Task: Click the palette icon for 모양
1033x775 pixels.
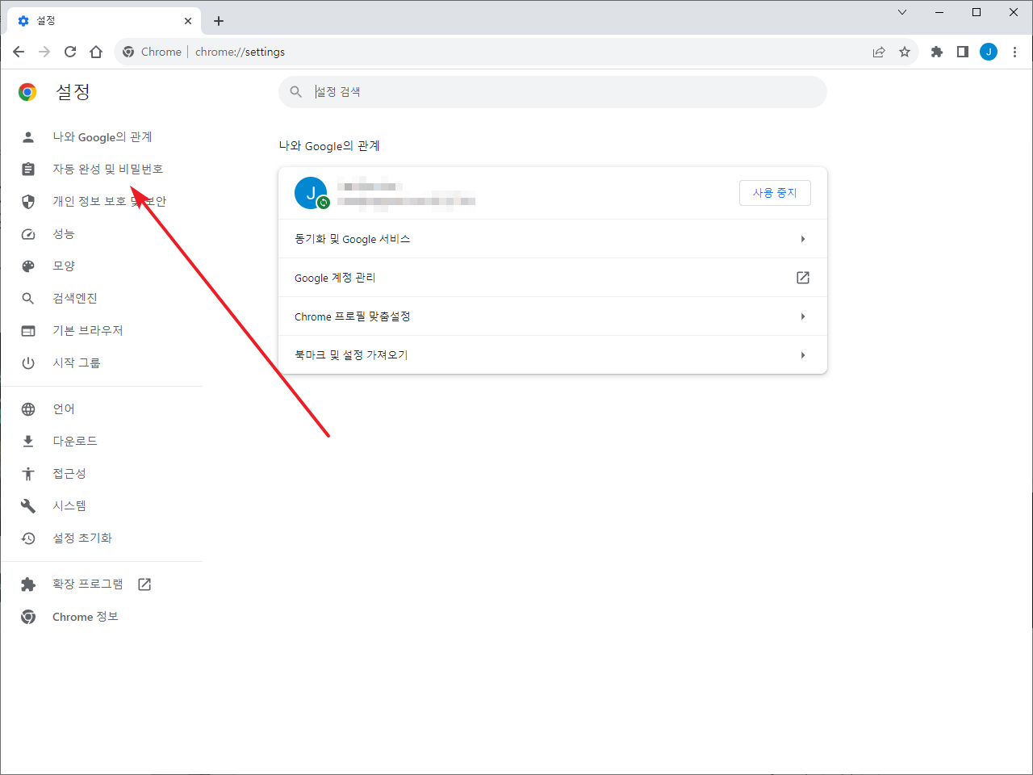Action: 28,266
